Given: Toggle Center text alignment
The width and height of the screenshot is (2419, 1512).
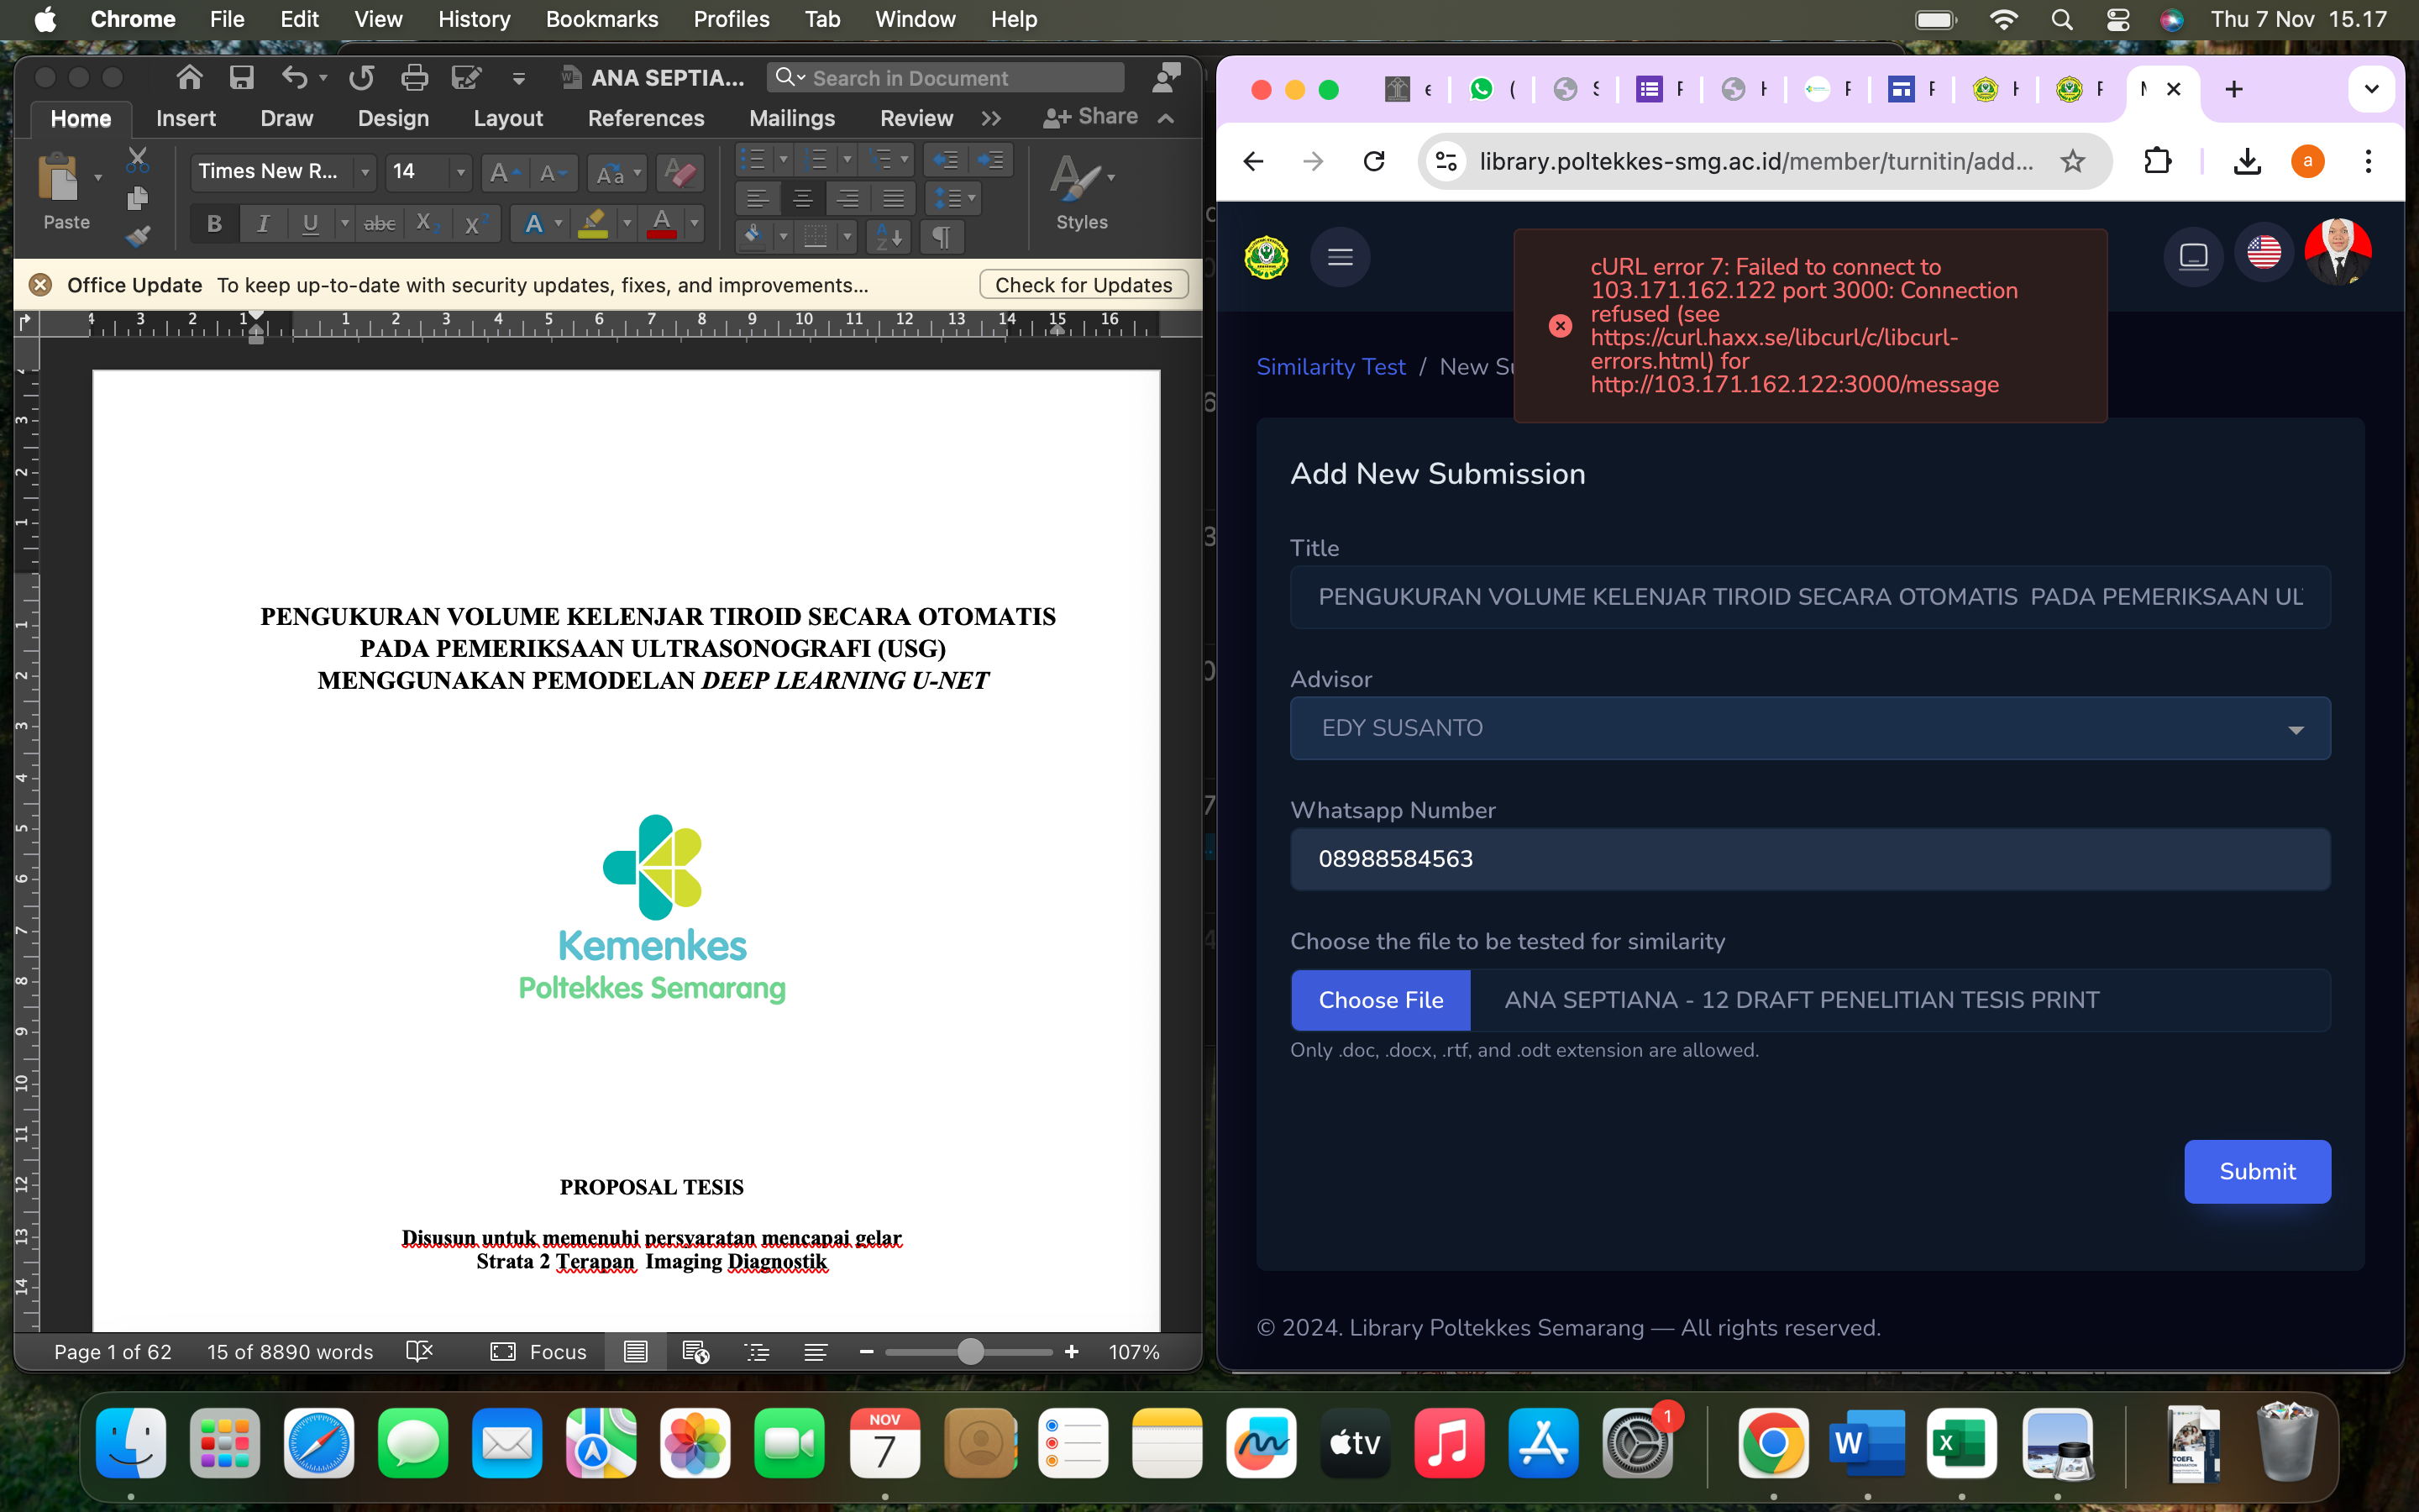Looking at the screenshot, I should click(803, 198).
